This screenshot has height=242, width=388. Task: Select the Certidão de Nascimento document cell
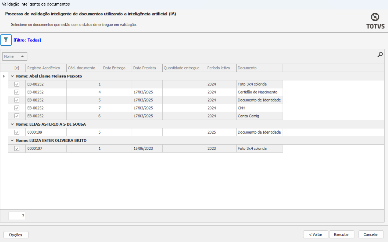260,92
